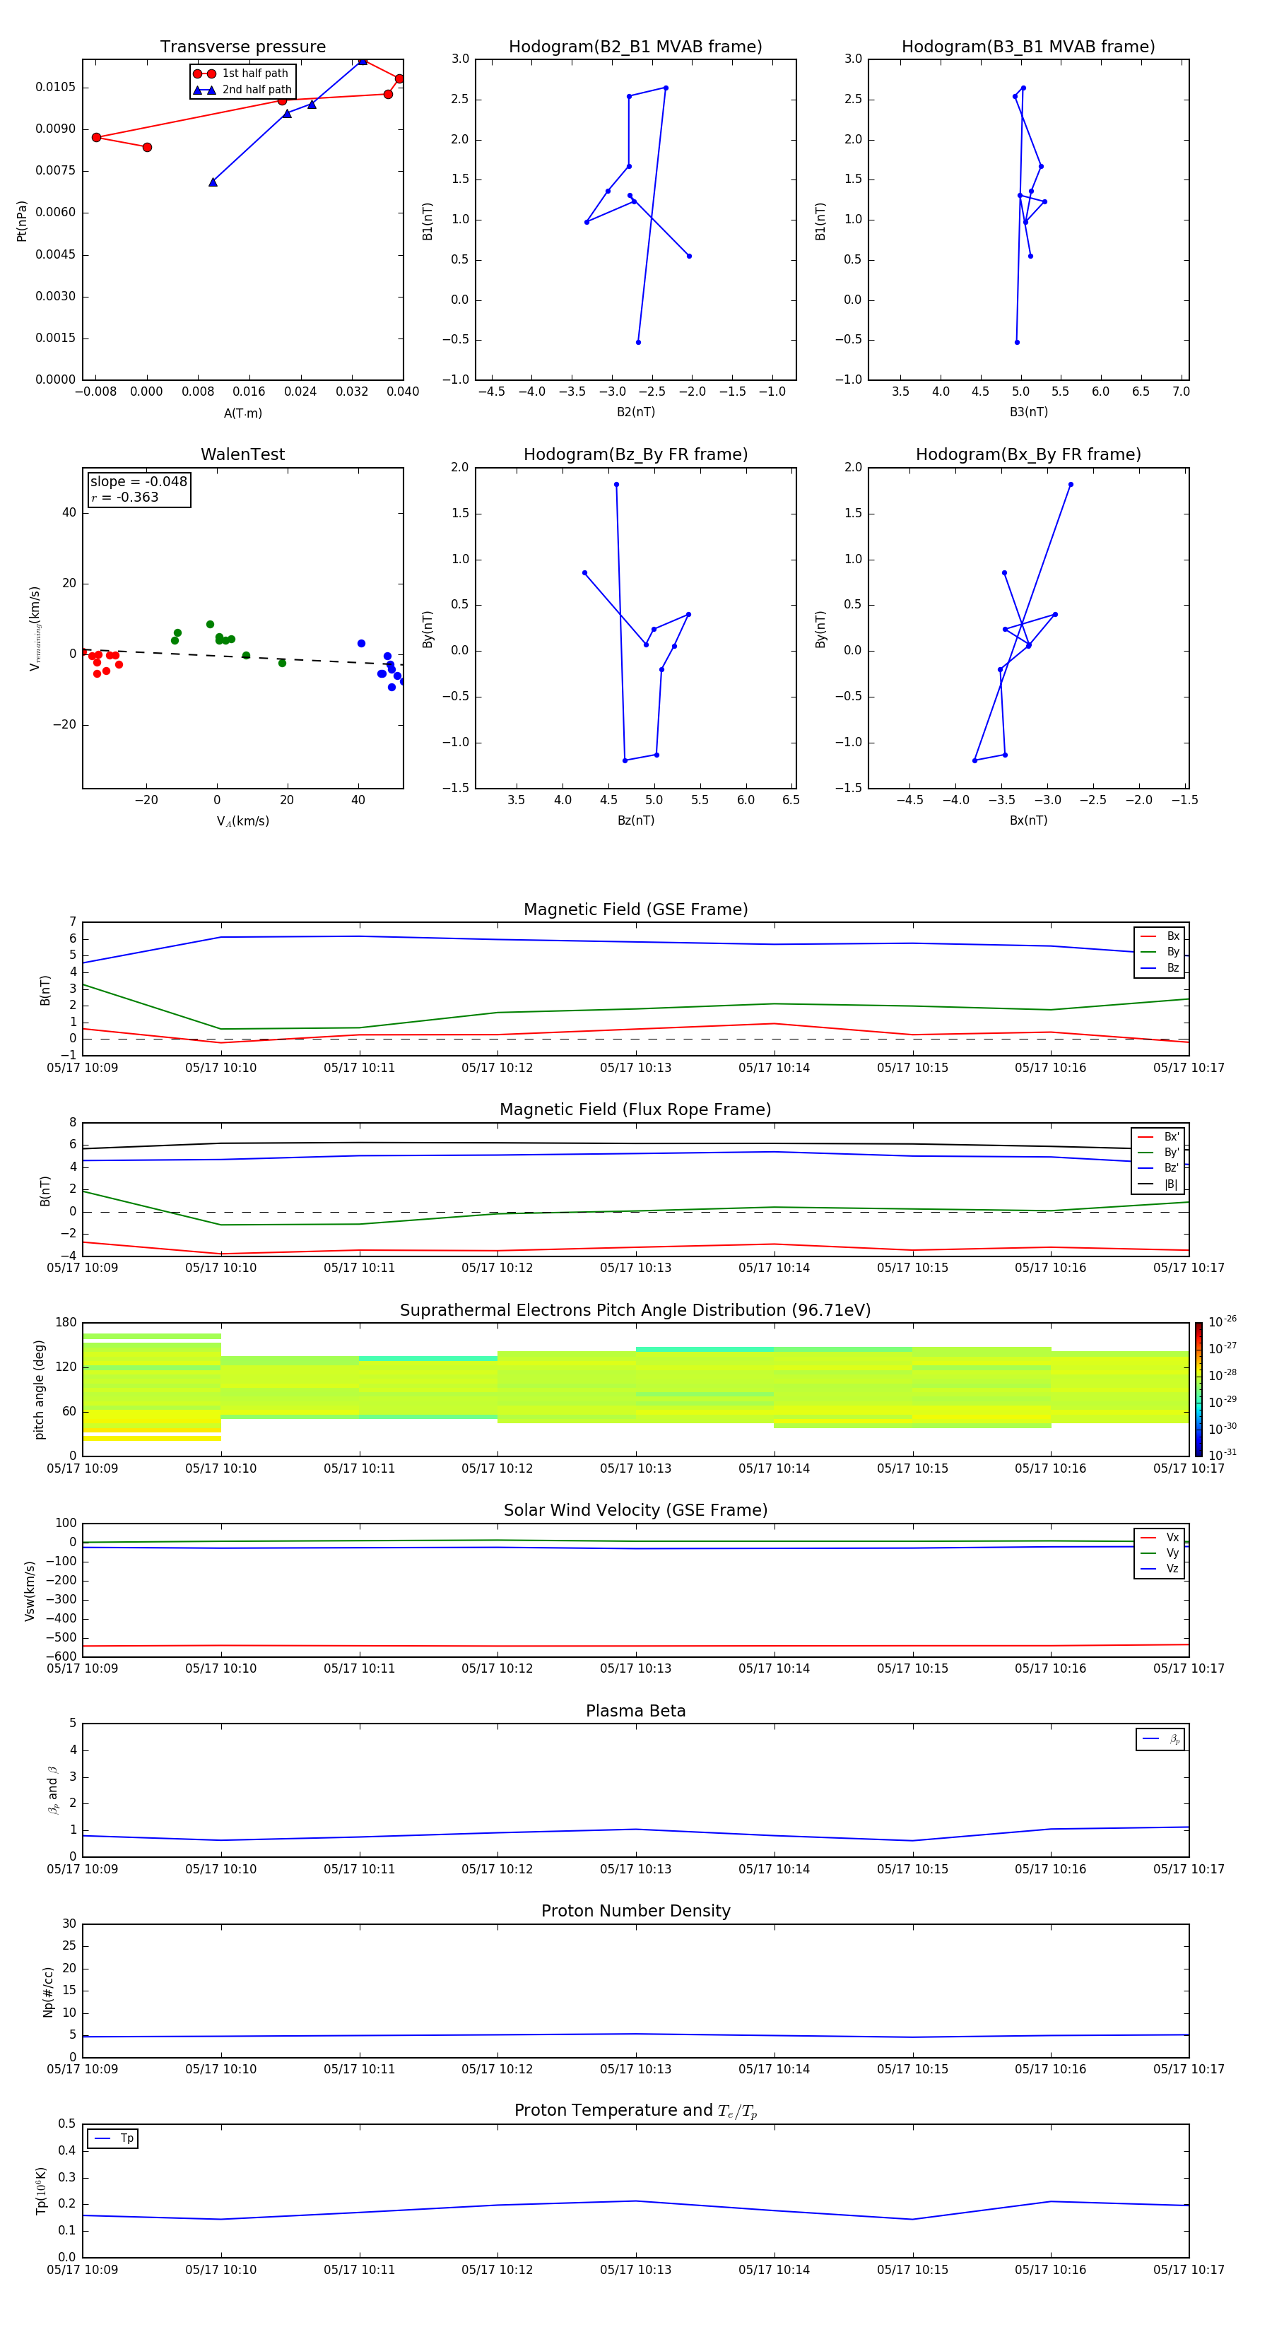Click the 'Pt(nPa)' y-axis label
Image resolution: width=1272 pixels, height=2332 pixels.
coord(22,220)
